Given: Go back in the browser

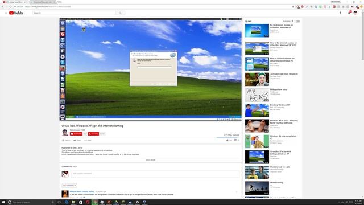Looking at the screenshot, I should point(2,7).
